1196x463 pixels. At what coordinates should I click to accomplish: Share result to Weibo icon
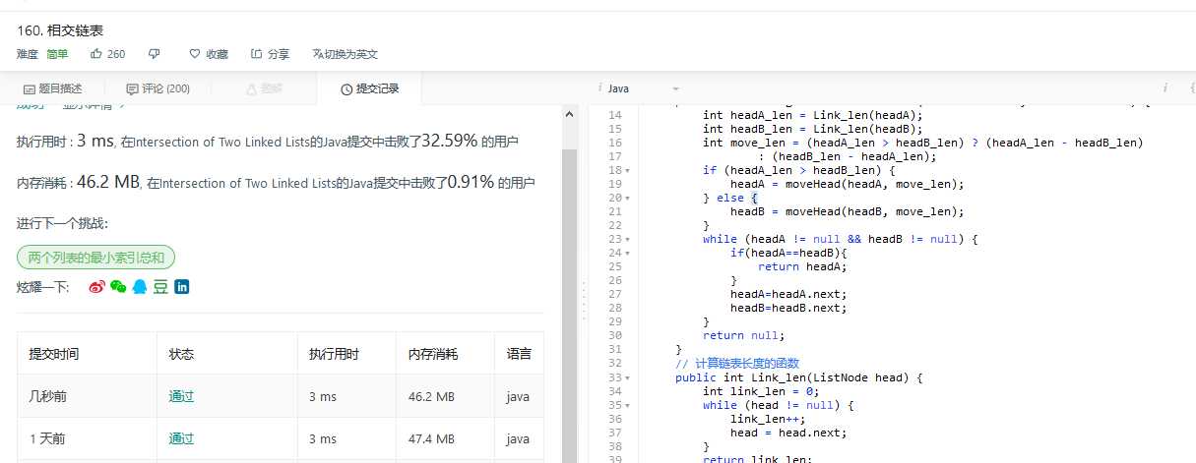click(x=96, y=287)
